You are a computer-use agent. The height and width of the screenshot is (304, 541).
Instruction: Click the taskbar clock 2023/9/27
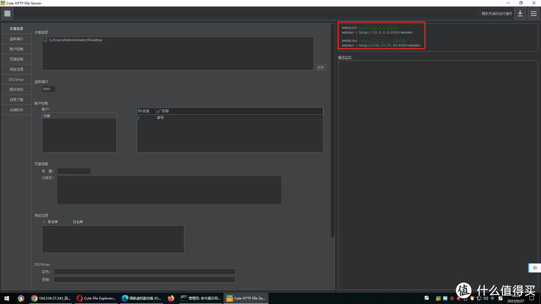(x=515, y=298)
